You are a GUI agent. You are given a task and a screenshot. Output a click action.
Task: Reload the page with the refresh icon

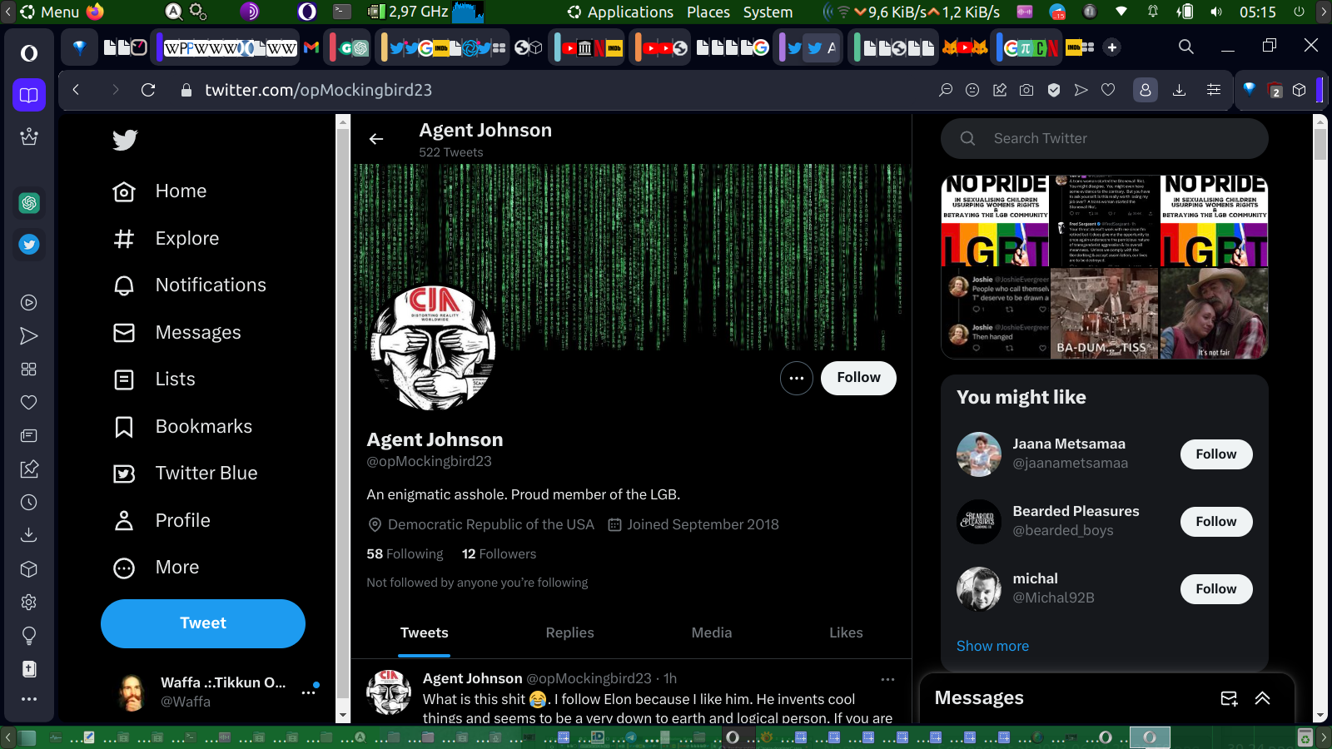click(148, 90)
